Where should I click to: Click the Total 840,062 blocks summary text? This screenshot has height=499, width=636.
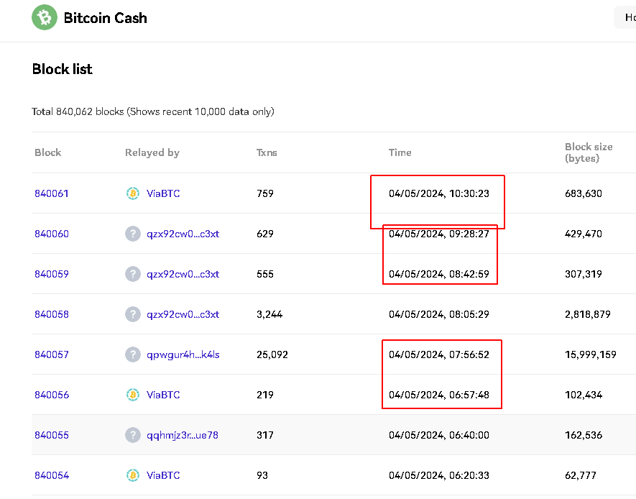[x=153, y=111]
